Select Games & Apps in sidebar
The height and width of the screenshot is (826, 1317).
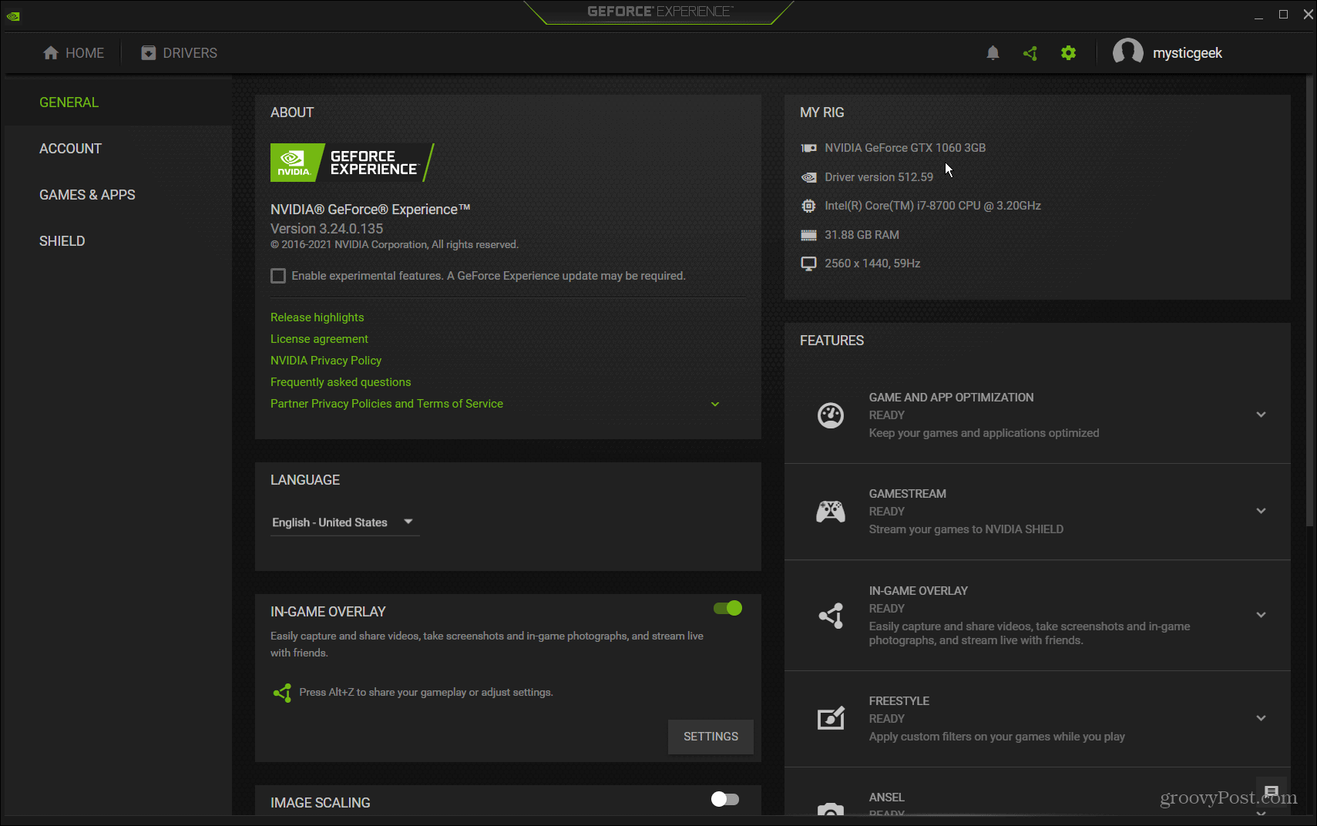pos(87,195)
